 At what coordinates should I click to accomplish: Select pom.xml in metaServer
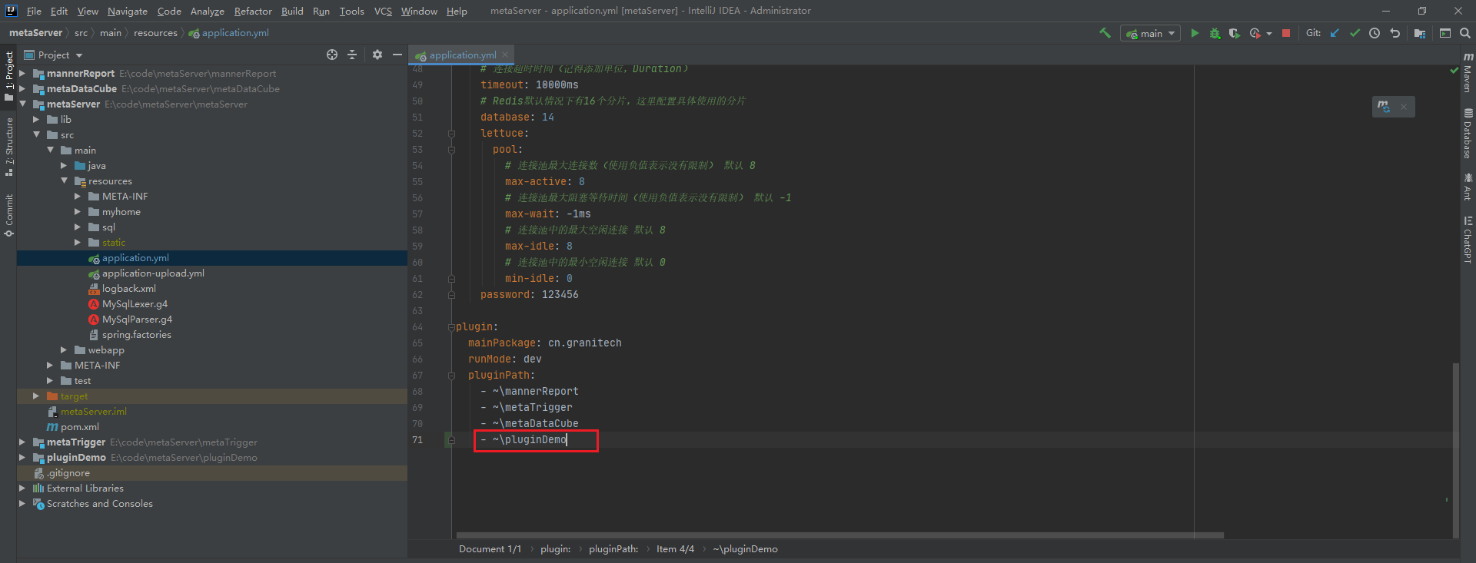point(79,427)
